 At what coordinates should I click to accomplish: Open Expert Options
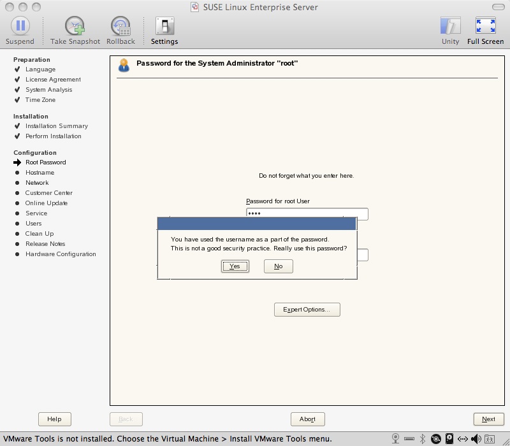point(307,310)
